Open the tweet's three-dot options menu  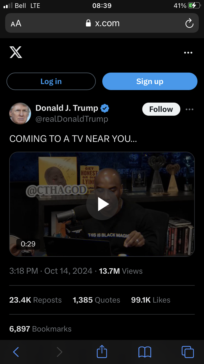click(x=189, y=109)
